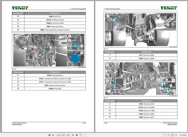Screen dimensions: 188x137
Task: Select continuous scrolling page layout
Action: (169, 135)
